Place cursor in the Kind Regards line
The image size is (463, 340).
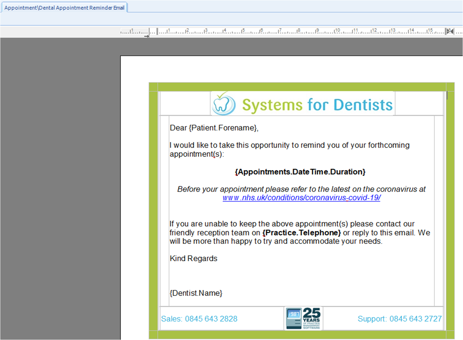click(193, 259)
